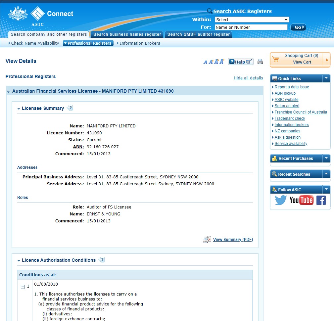The height and width of the screenshot is (321, 334).
Task: Click the shopping cart icon
Action: click(276, 59)
